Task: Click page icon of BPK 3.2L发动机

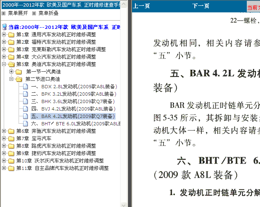Action: tap(25, 94)
